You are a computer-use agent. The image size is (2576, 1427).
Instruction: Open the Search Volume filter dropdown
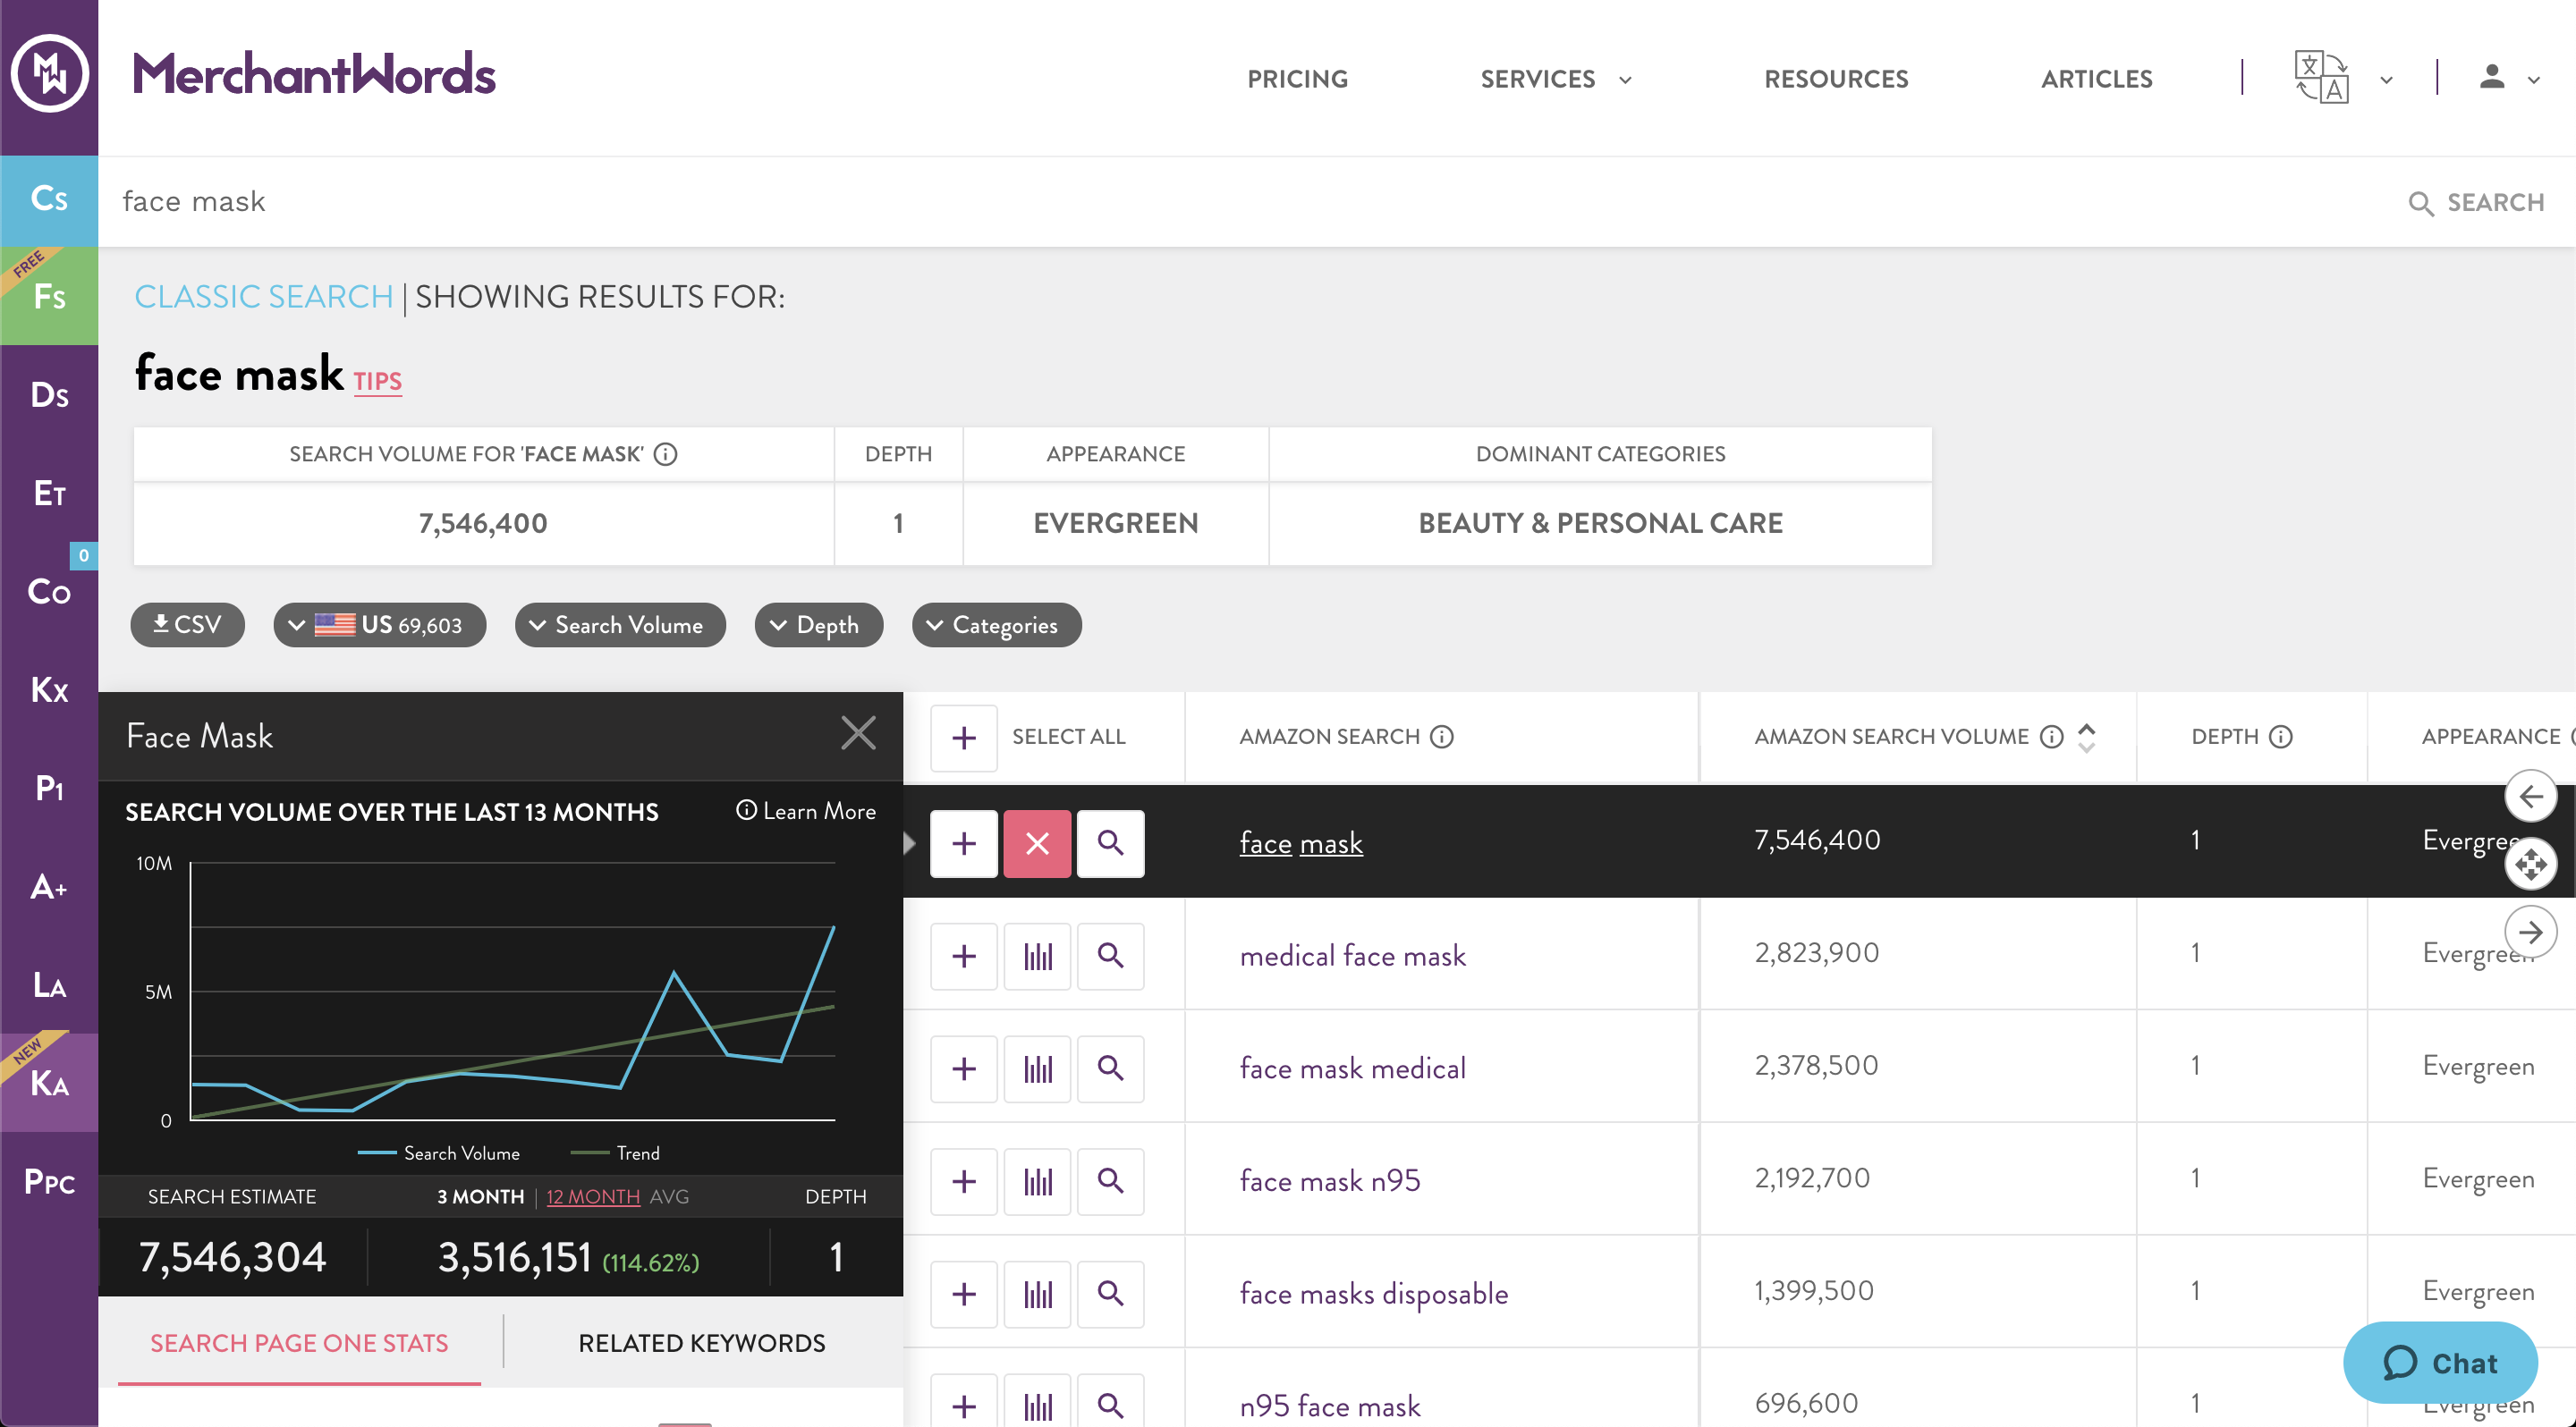620,625
